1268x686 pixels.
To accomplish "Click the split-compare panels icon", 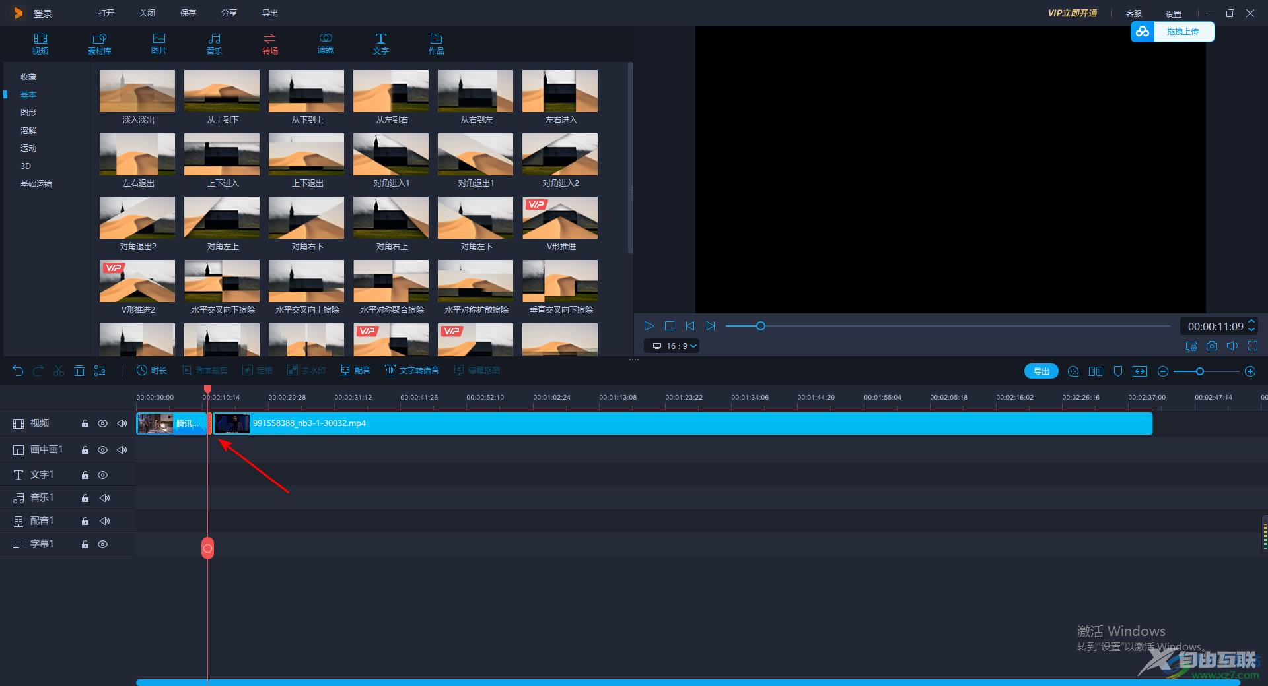I will (1096, 371).
